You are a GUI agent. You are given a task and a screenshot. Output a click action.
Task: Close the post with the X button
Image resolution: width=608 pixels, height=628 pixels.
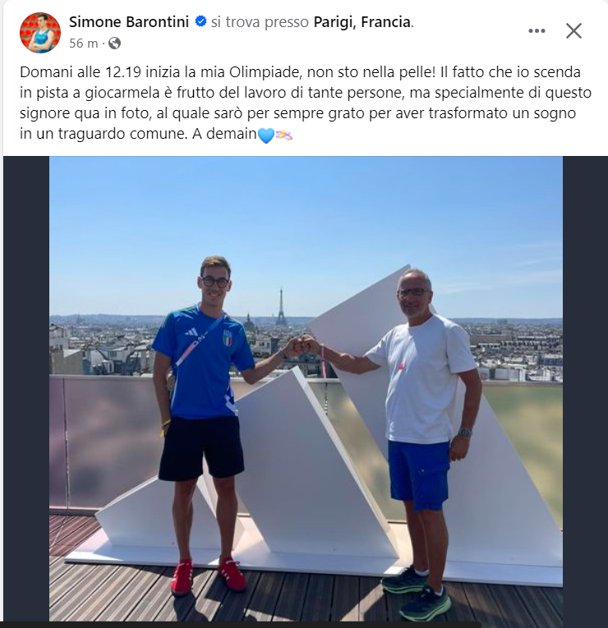point(573,31)
